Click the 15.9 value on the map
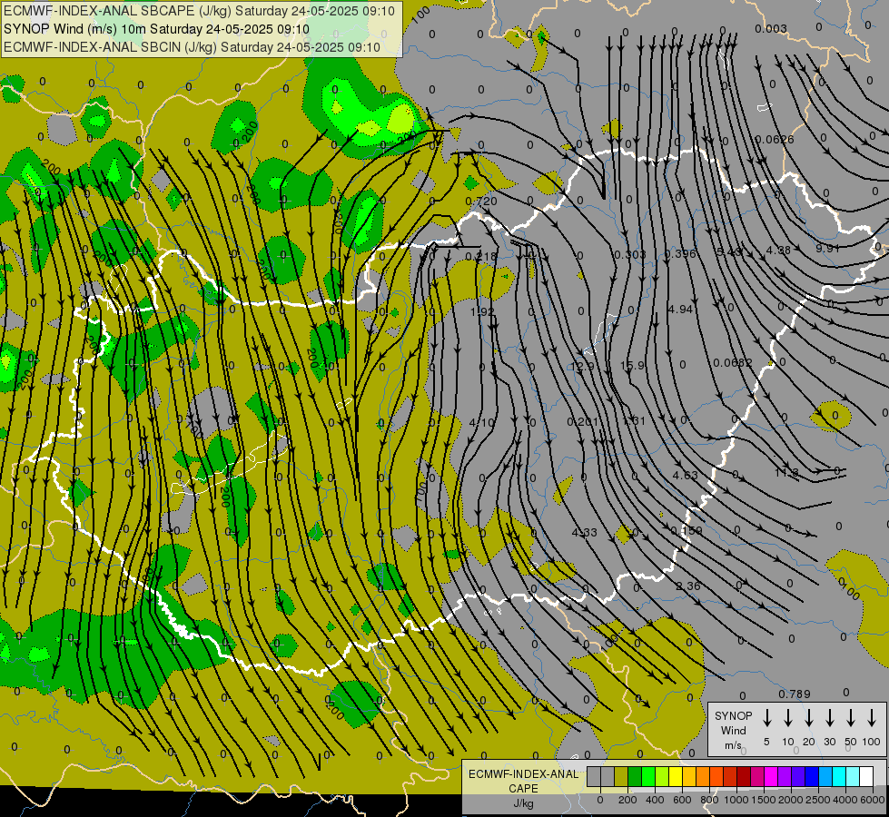The width and height of the screenshot is (889, 817). pyautogui.click(x=632, y=365)
